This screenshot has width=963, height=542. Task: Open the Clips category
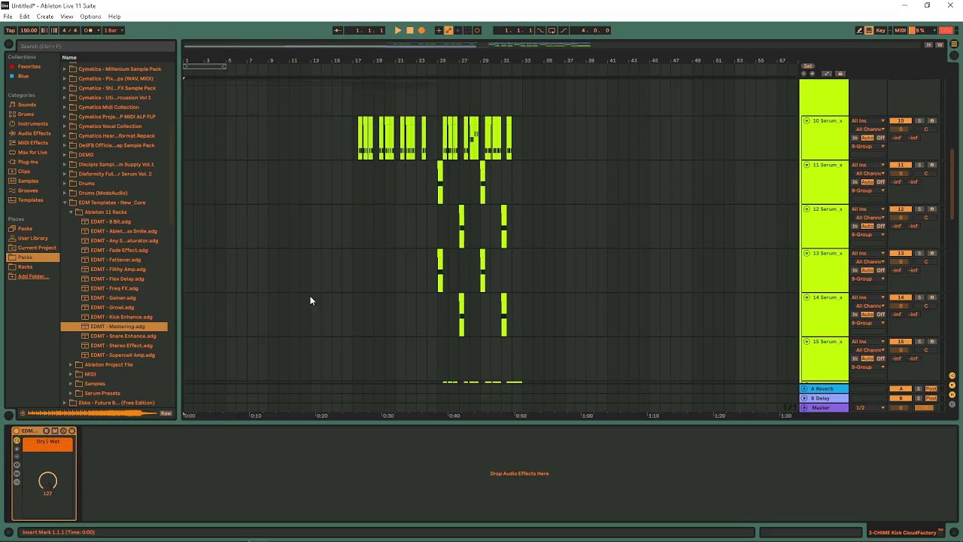24,171
